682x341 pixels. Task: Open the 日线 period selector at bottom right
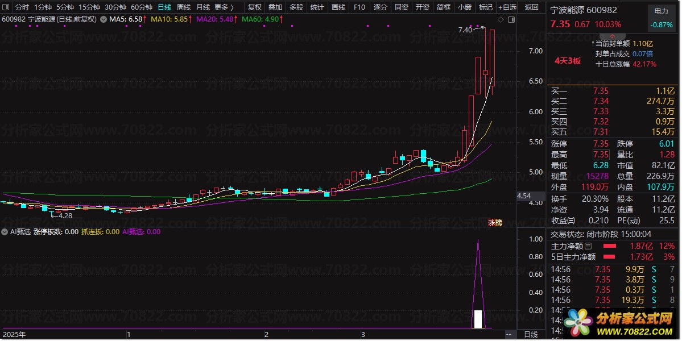coord(531,335)
